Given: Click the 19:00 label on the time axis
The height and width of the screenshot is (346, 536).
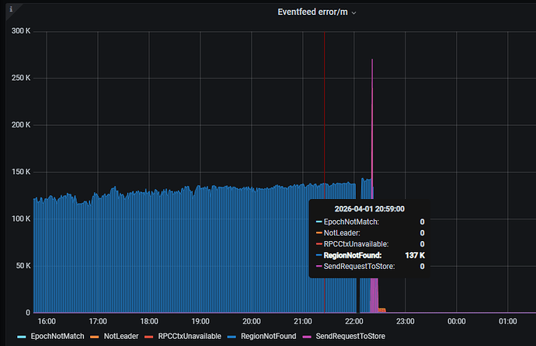Looking at the screenshot, I should pyautogui.click(x=200, y=320).
